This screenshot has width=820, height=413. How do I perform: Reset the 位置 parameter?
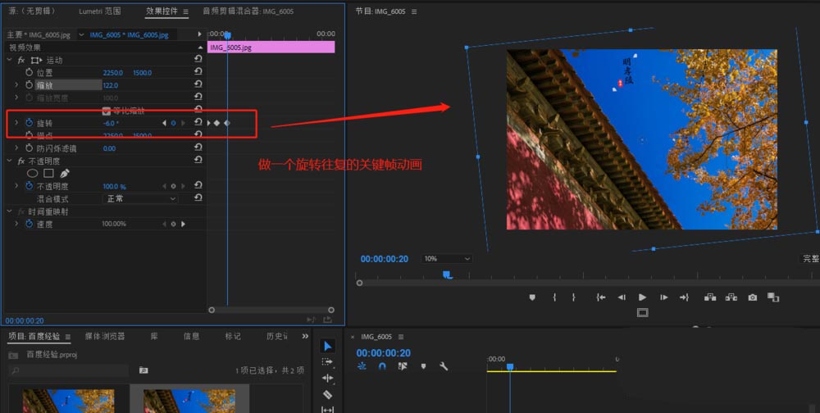pos(198,73)
